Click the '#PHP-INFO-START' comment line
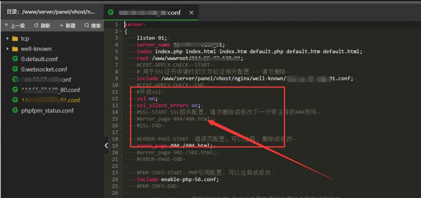The image size is (421, 198). point(204,172)
